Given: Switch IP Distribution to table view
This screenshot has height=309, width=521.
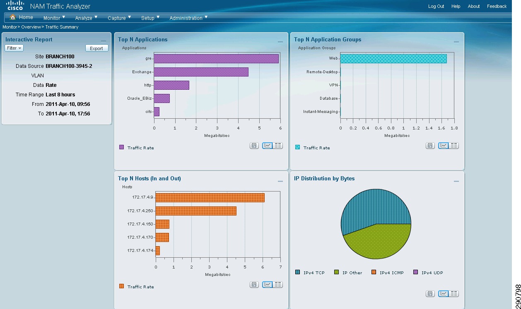Looking at the screenshot, I should click(454, 294).
